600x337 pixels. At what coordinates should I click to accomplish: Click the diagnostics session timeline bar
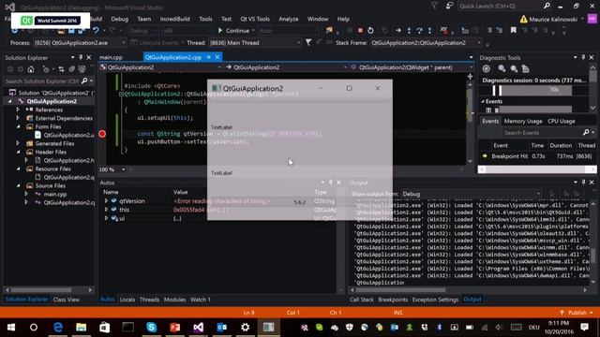532,90
